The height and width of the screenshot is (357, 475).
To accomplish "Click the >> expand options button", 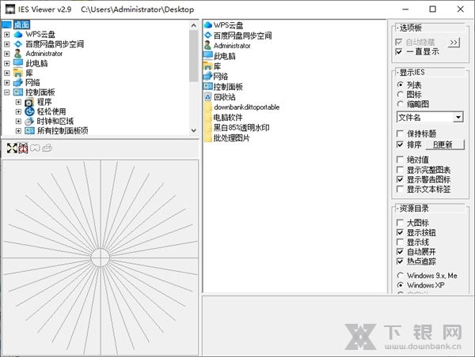I will click(x=454, y=43).
